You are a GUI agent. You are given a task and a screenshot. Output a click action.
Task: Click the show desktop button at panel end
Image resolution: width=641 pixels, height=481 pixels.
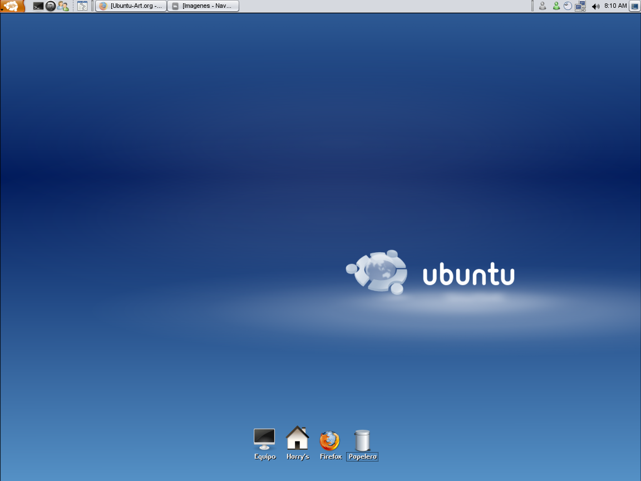[634, 6]
